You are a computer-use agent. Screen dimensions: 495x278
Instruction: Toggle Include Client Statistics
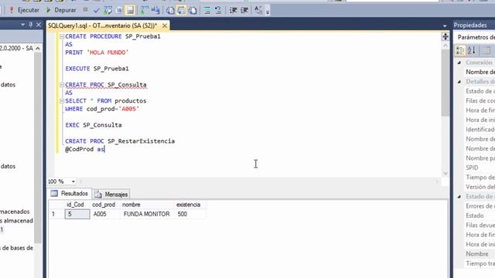tap(155, 10)
